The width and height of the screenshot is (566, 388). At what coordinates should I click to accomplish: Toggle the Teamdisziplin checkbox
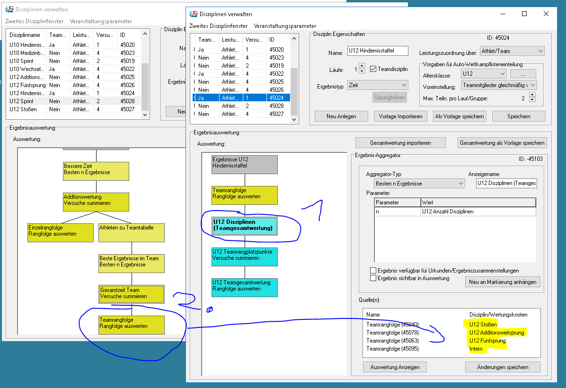(x=373, y=69)
